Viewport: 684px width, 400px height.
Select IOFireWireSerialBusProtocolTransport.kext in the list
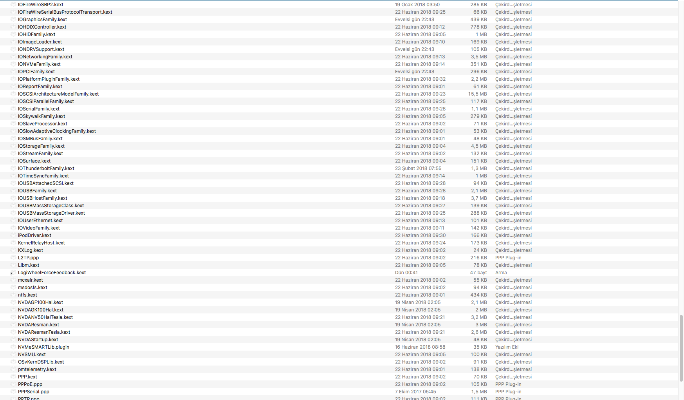65,12
